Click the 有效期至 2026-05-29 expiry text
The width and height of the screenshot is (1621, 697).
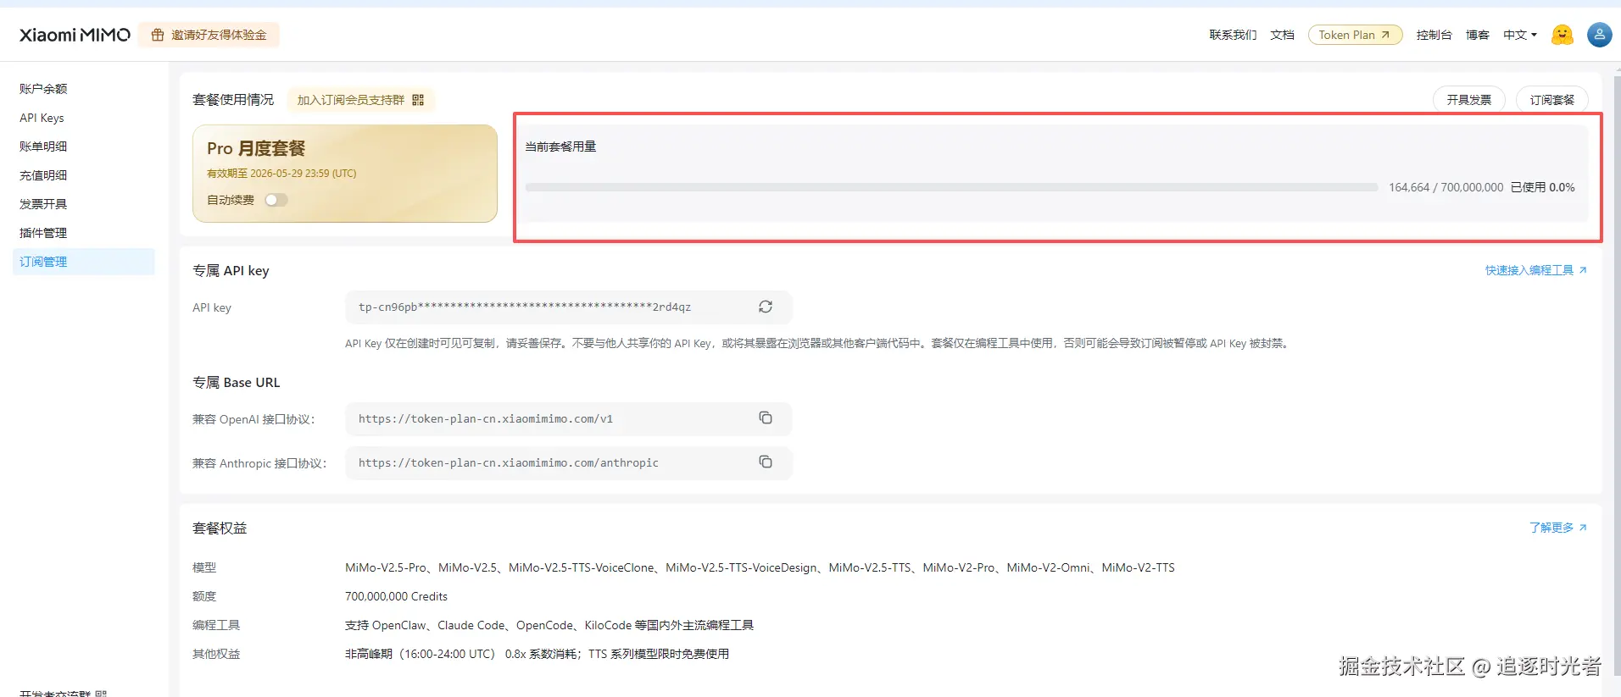281,174
